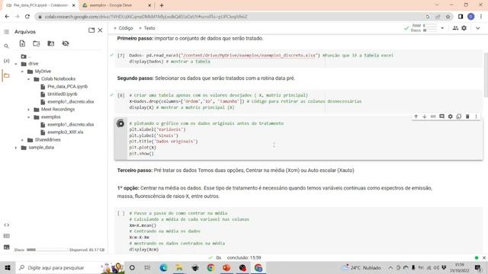488x274 pixels.
Task: Reload the page
Action: coord(27,17)
